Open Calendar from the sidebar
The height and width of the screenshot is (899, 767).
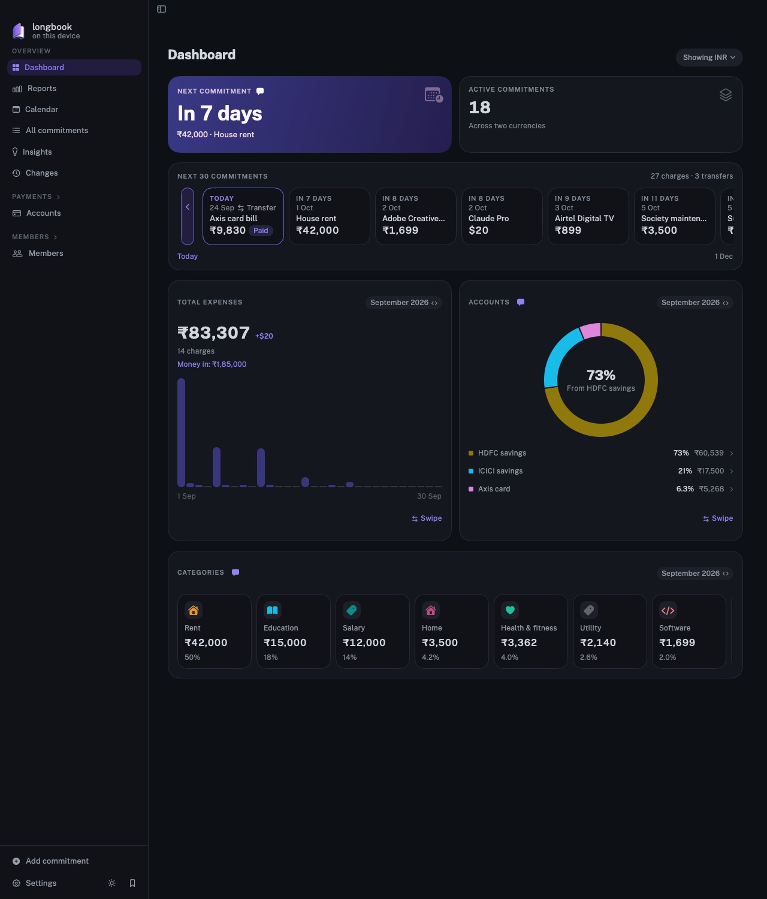[x=74, y=109]
